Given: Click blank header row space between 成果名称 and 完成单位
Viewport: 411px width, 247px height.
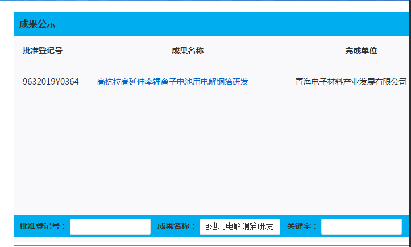Looking at the screenshot, I should coord(273,51).
